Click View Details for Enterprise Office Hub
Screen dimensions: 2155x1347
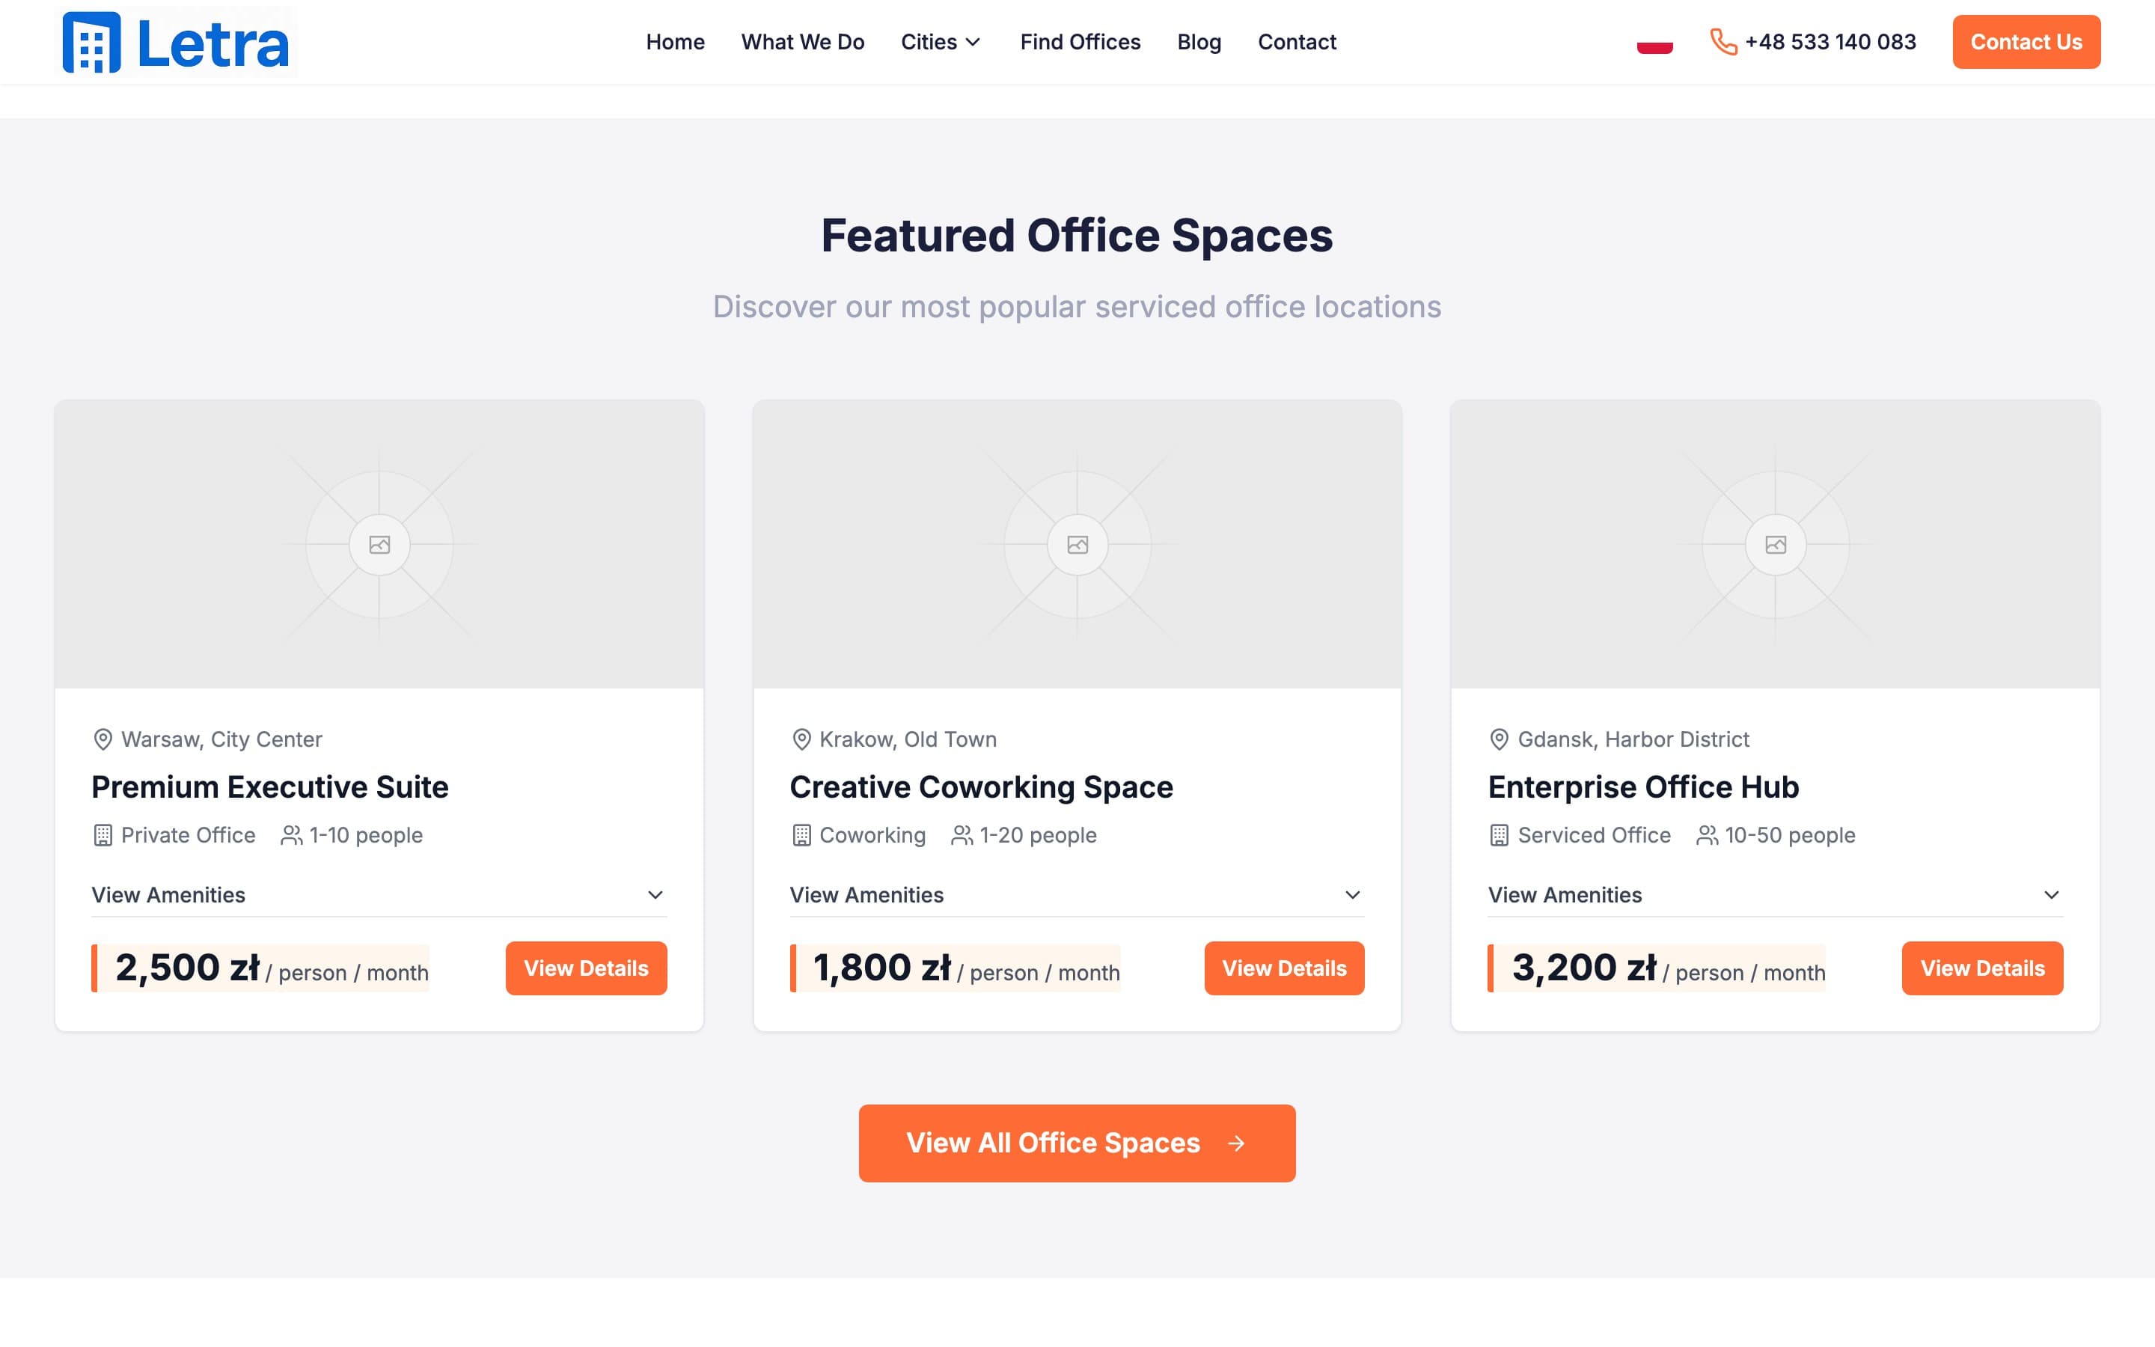point(1982,968)
